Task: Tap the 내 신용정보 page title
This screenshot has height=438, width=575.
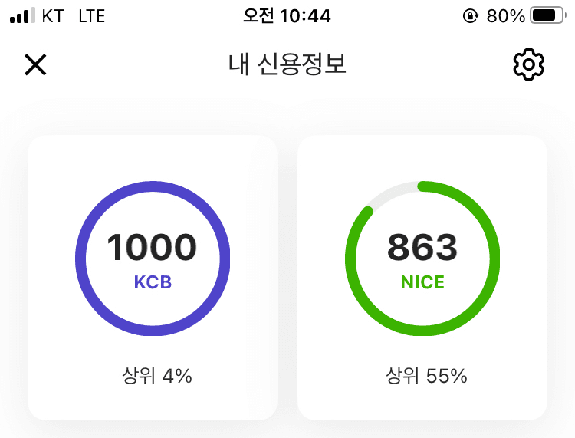Action: pyautogui.click(x=287, y=65)
